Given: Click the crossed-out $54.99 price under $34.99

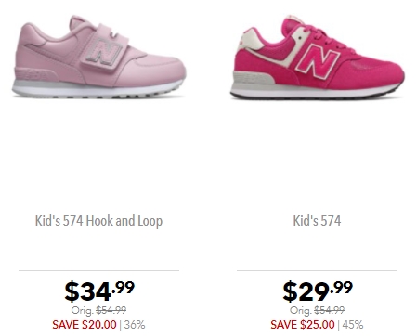Looking at the screenshot, I should point(111,310).
